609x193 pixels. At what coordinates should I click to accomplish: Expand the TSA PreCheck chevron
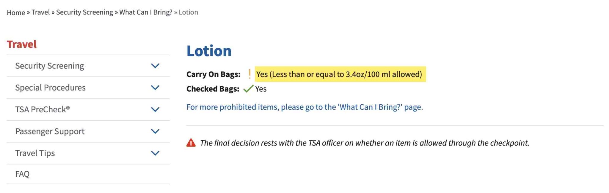(155, 109)
